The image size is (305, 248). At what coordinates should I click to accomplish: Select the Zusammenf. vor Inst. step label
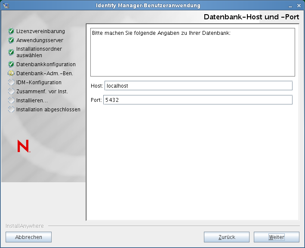42,92
